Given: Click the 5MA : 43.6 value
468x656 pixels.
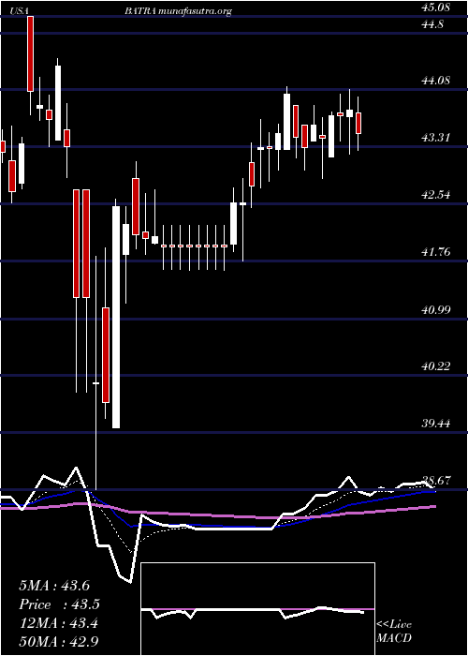Looking at the screenshot, I should [x=54, y=586].
